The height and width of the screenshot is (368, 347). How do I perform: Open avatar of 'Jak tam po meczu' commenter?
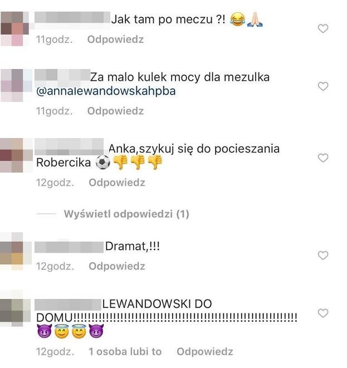click(14, 28)
